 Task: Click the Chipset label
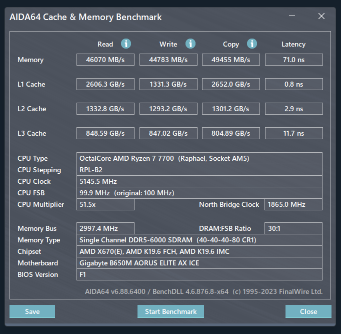click(x=29, y=252)
